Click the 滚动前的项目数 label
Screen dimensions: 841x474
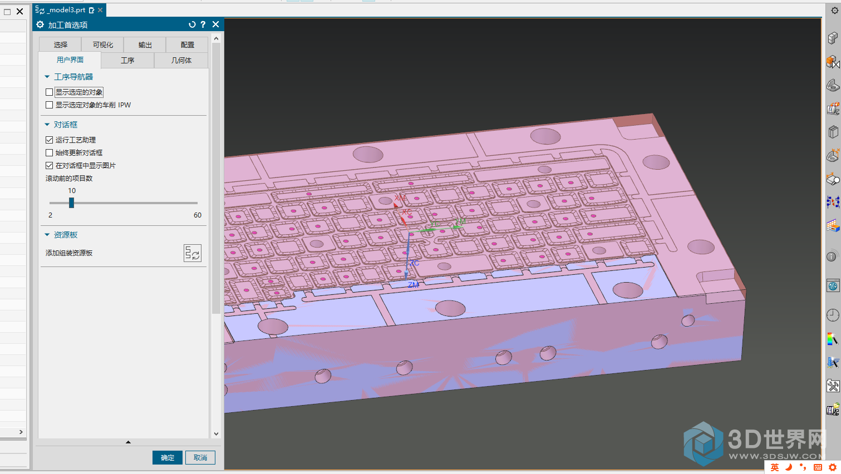[x=69, y=179]
